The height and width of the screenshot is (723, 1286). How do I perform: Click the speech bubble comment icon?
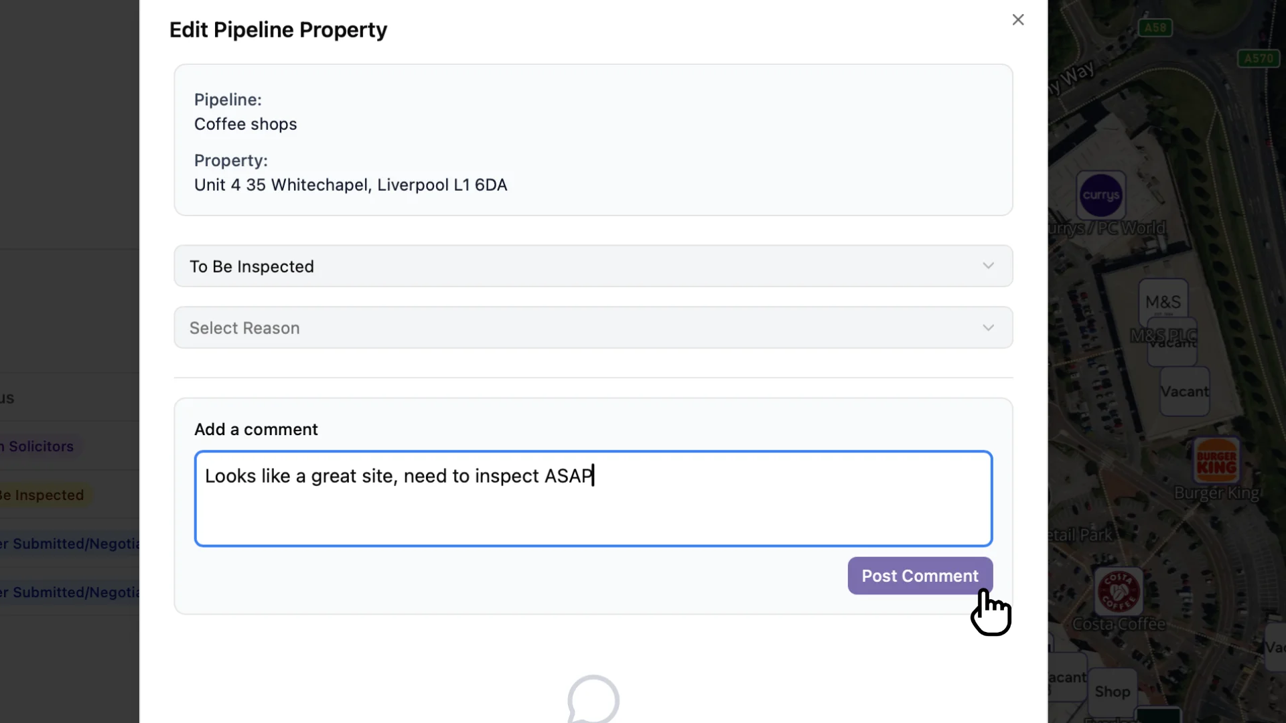pos(592,700)
